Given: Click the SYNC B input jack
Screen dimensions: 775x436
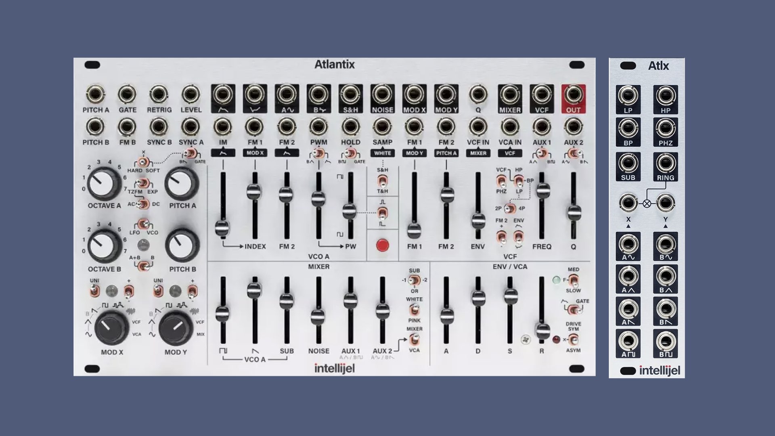Looking at the screenshot, I should pyautogui.click(x=159, y=127).
